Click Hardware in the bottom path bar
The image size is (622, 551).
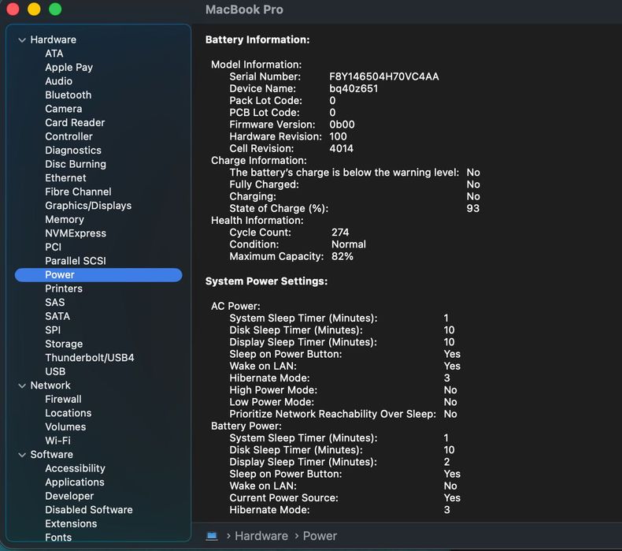[261, 536]
